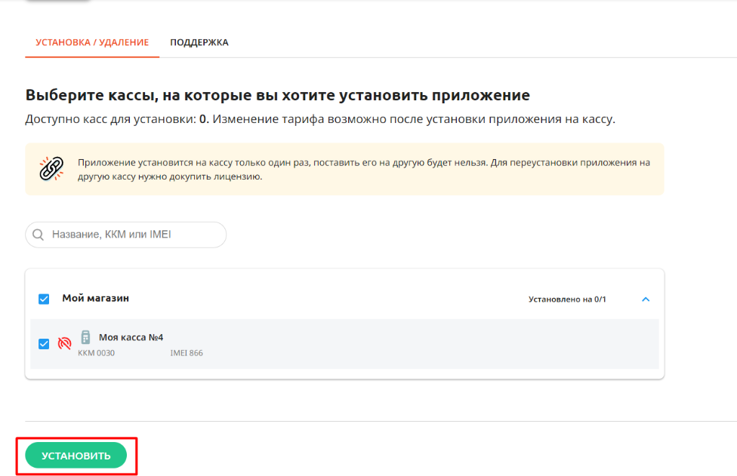This screenshot has height=476, width=737.
Task: Uncheck the Моя касса №4 checkbox
Action: (44, 344)
